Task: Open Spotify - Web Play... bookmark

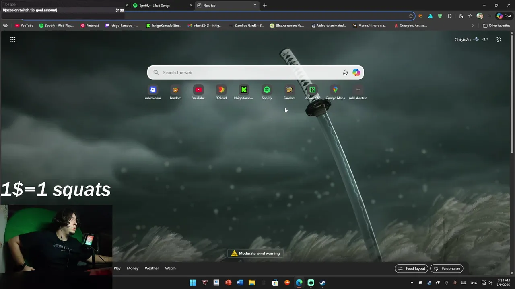Action: click(56, 26)
